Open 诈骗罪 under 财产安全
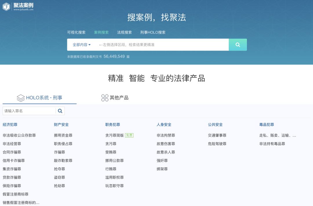 click(59, 152)
